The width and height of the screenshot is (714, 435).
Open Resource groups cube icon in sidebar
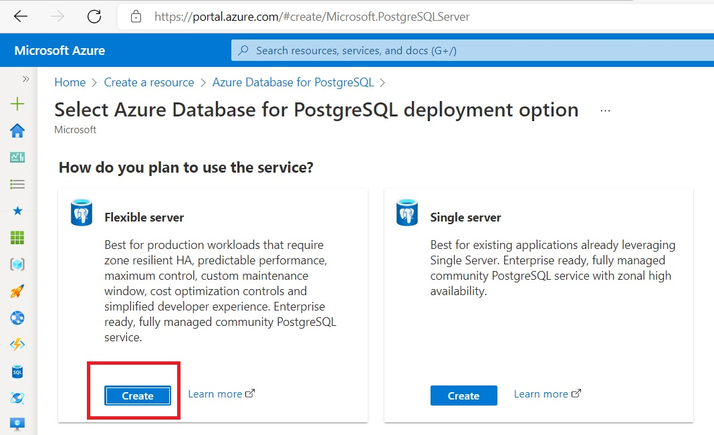click(x=17, y=264)
